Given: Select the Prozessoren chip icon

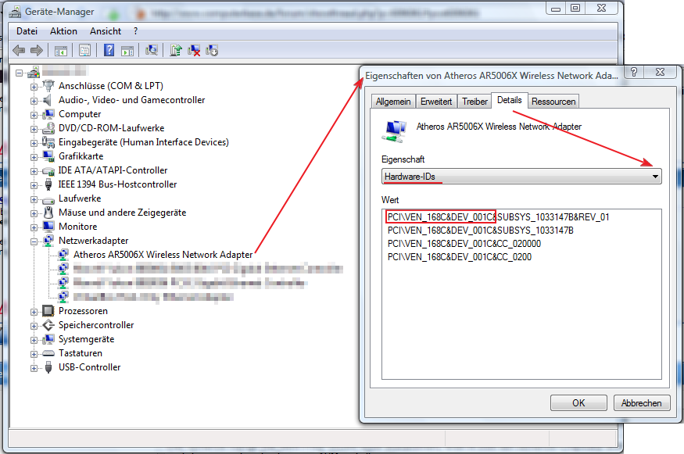Looking at the screenshot, I should [x=48, y=311].
